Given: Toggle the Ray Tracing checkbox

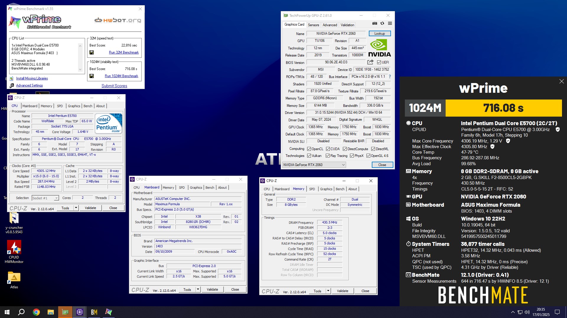Looking at the screenshot, I should 328,156.
